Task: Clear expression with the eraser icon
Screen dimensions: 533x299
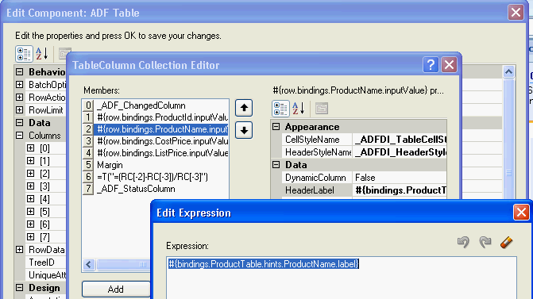Action: 506,243
